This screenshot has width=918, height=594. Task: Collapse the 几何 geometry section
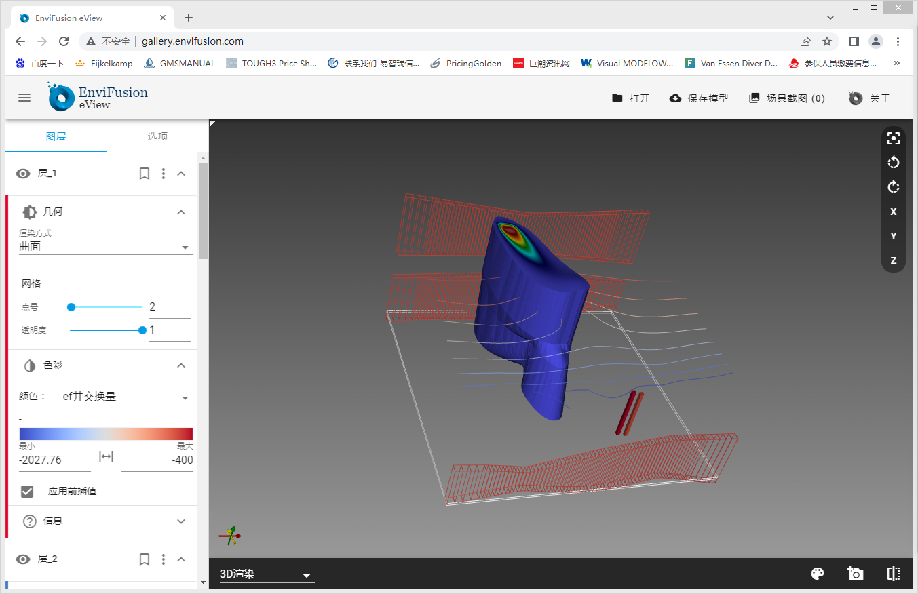[181, 212]
